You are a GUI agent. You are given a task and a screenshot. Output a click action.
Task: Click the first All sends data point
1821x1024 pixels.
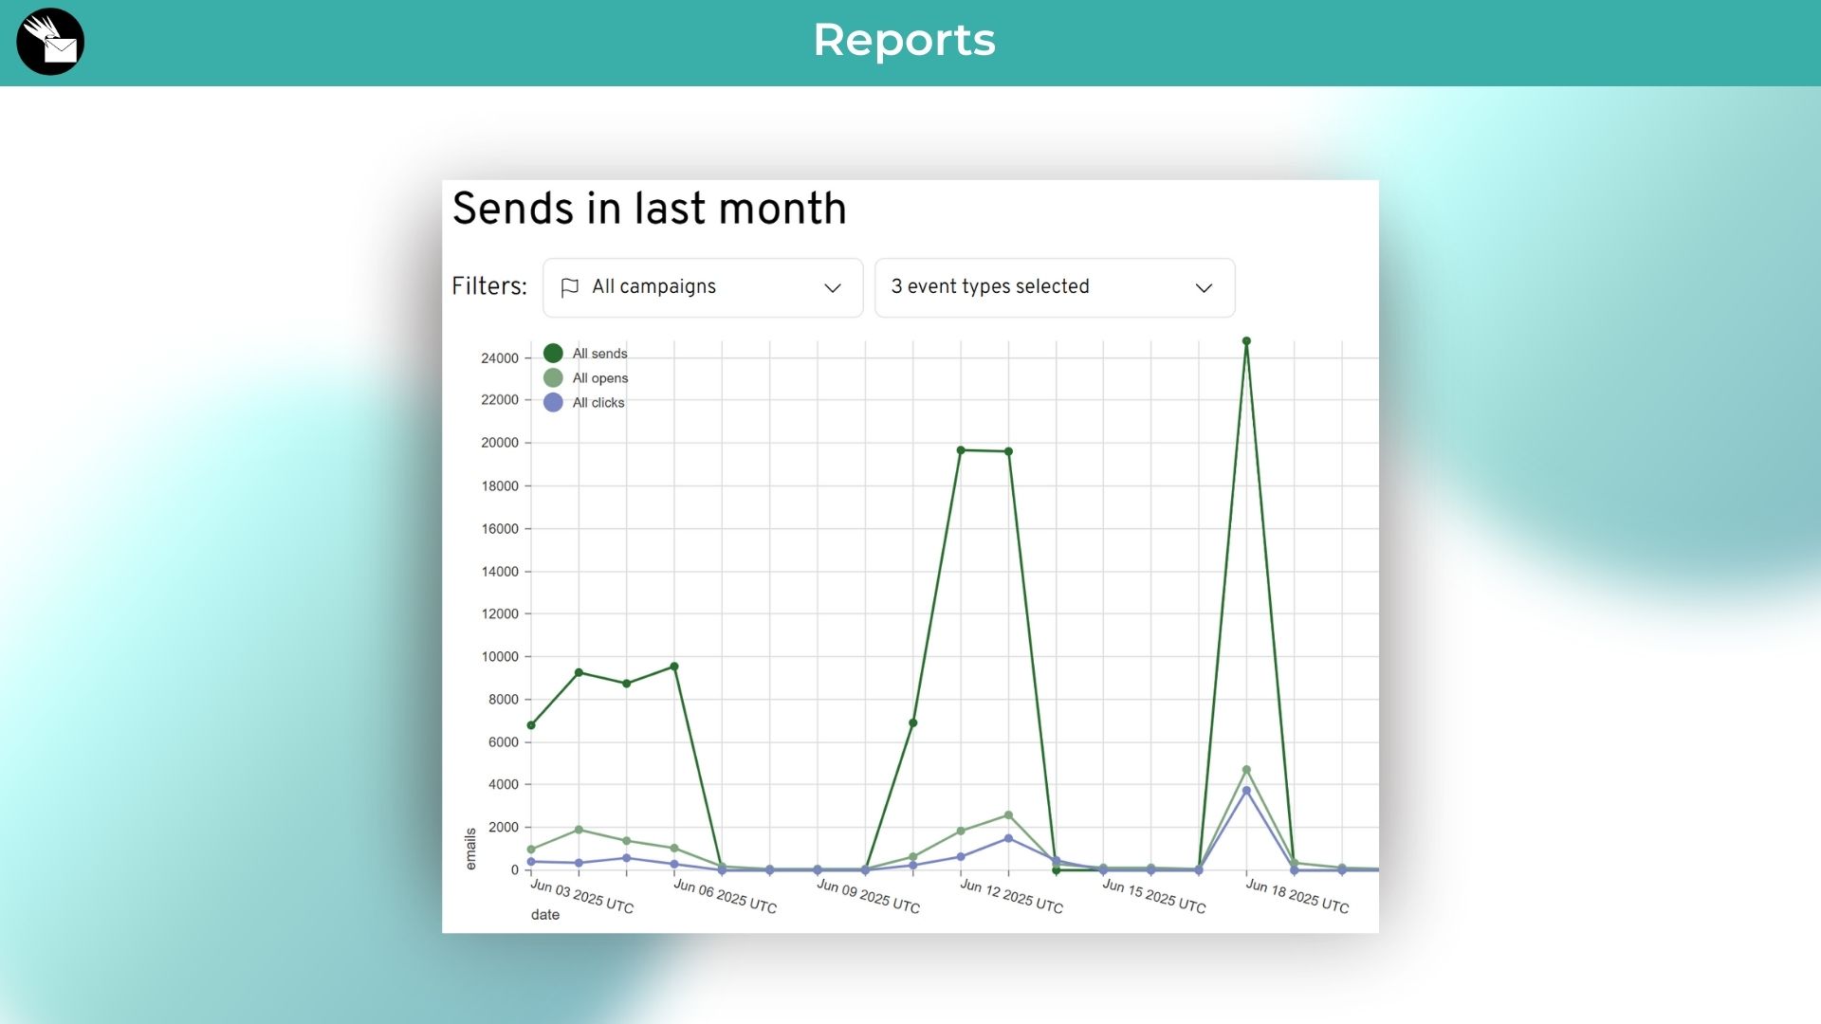(x=531, y=725)
